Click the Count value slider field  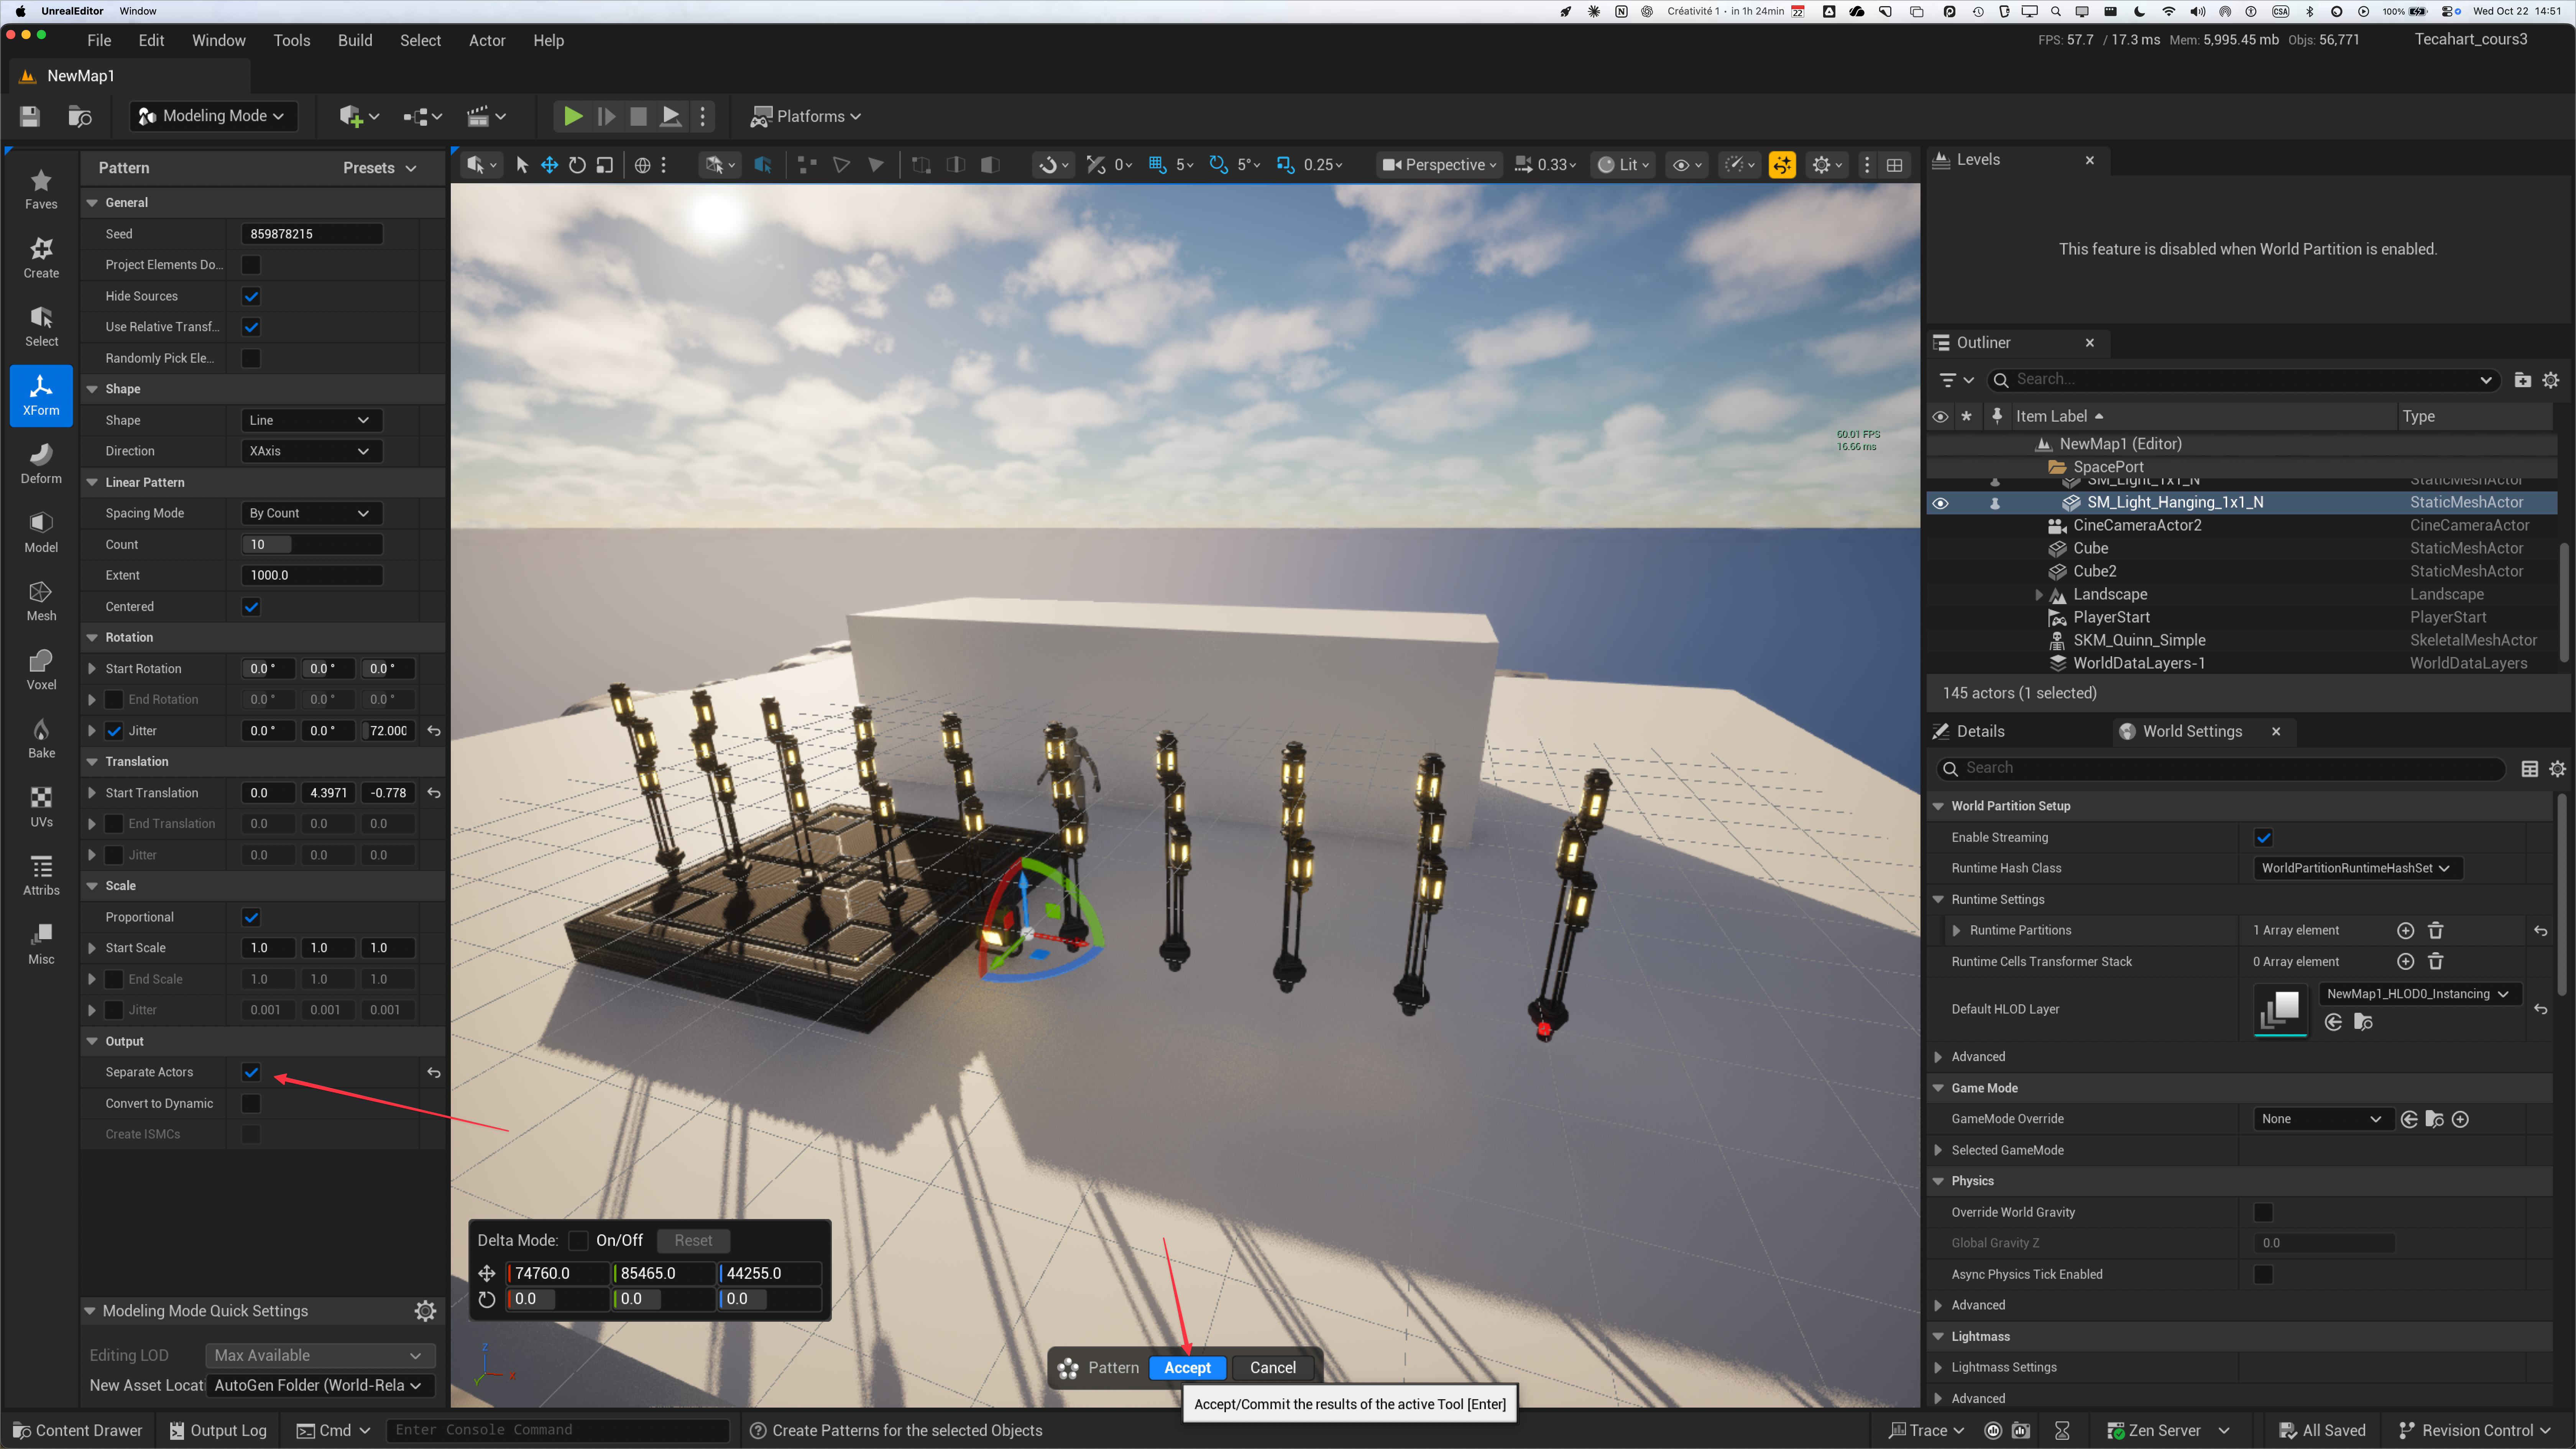[x=312, y=545]
